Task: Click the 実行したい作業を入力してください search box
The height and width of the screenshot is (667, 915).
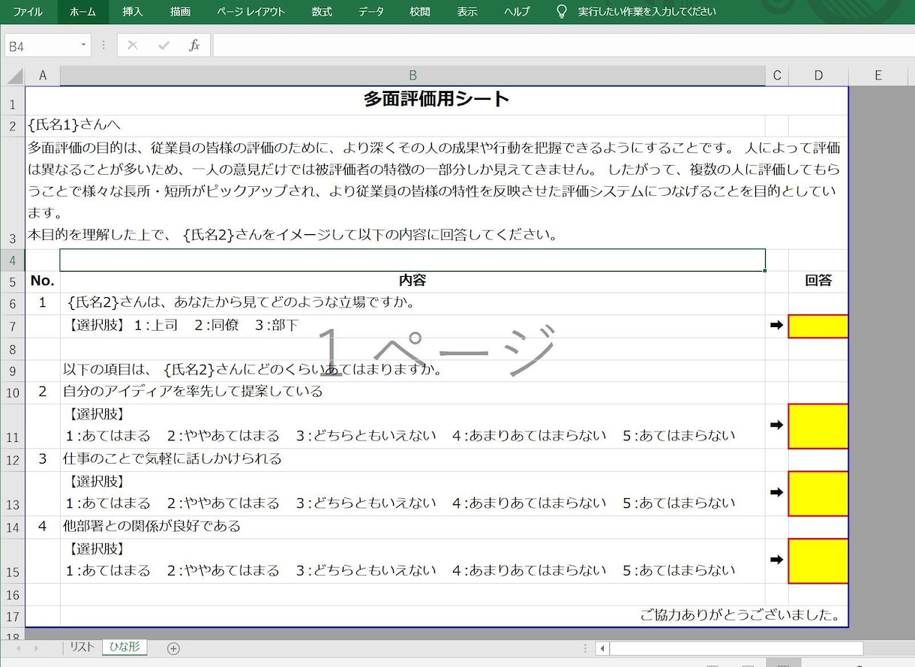Action: [x=646, y=11]
